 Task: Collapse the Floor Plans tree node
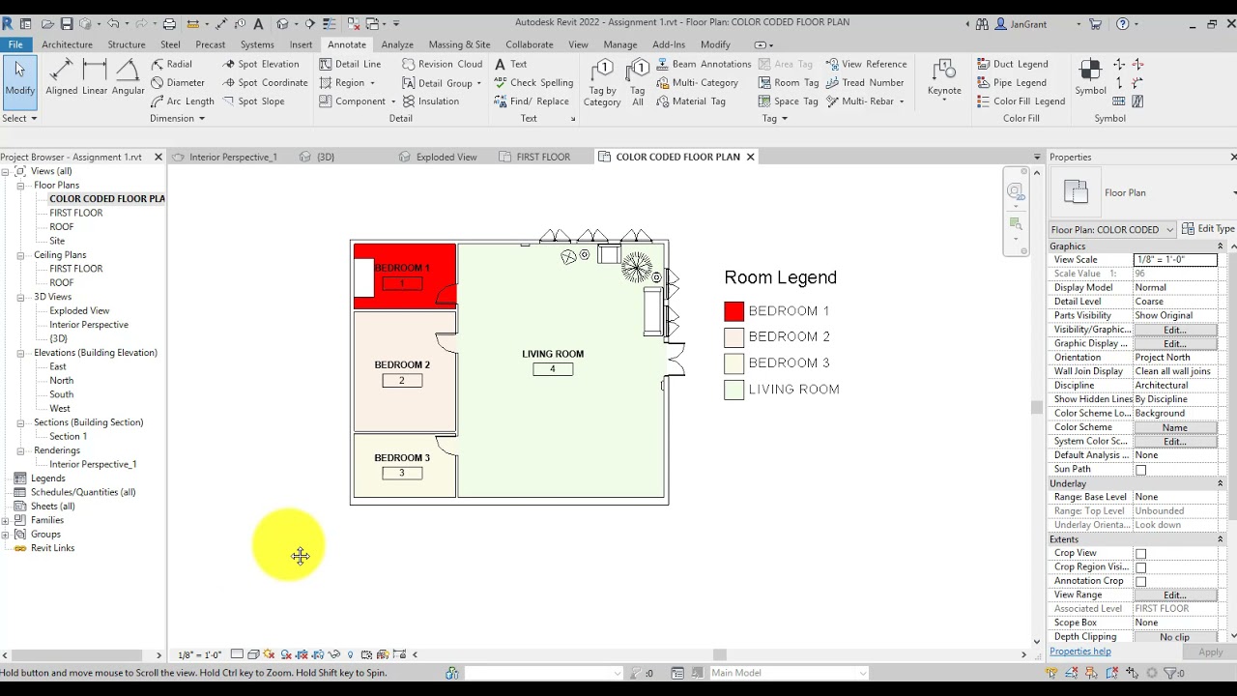click(20, 185)
